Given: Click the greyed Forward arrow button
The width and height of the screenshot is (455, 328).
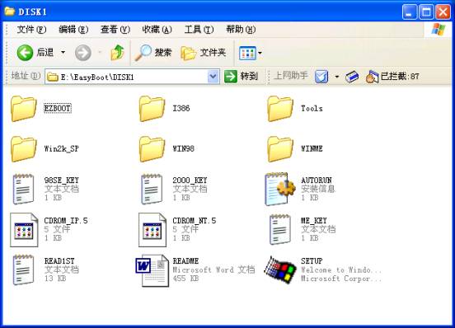Looking at the screenshot, I should point(83,53).
